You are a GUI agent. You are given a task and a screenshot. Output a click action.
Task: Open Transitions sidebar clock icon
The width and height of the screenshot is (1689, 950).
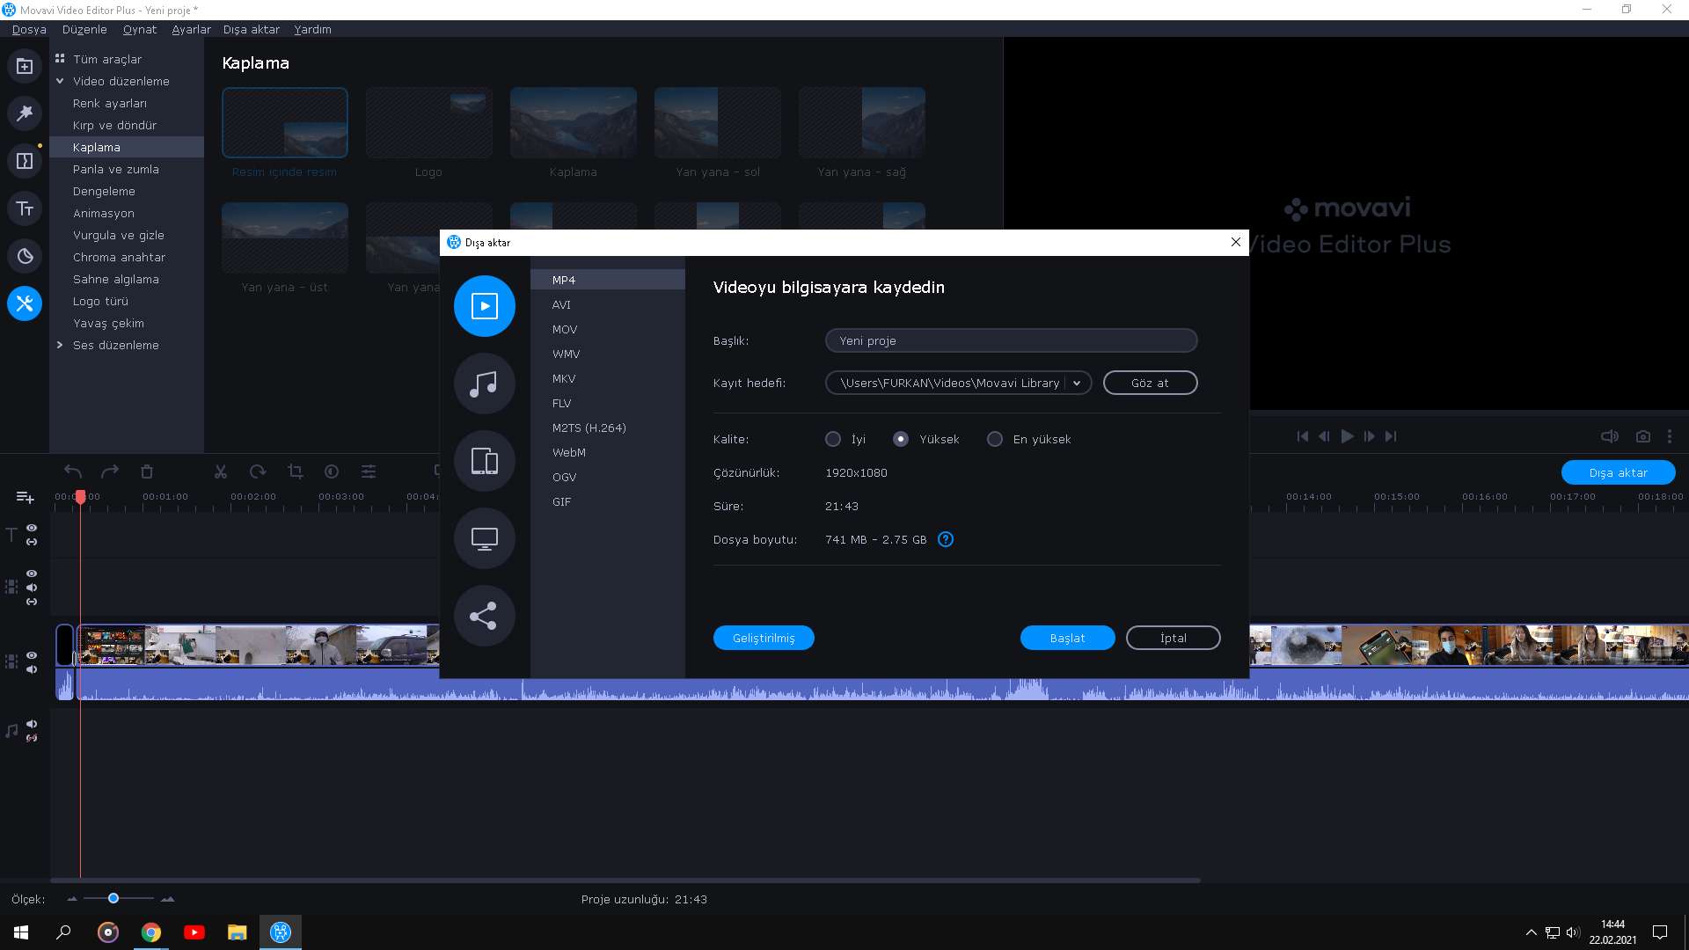pos(25,256)
